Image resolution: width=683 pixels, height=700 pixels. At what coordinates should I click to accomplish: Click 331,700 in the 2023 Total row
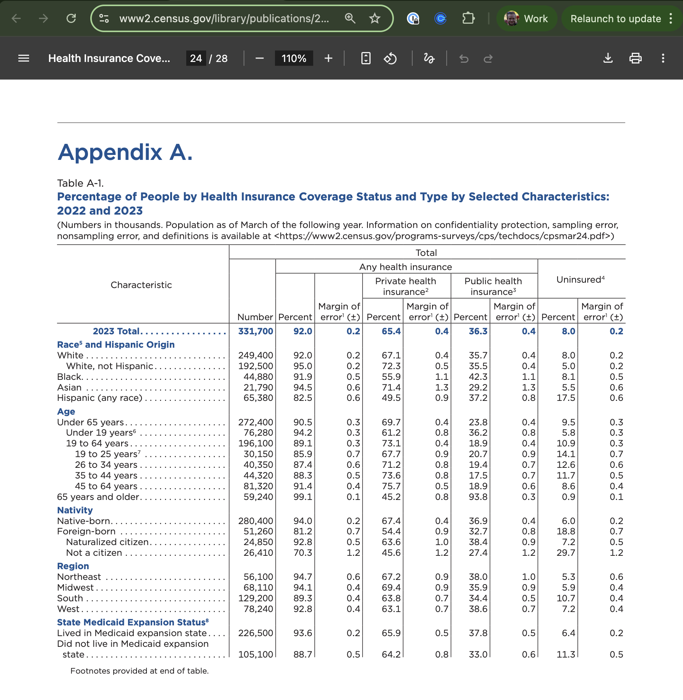tap(255, 331)
